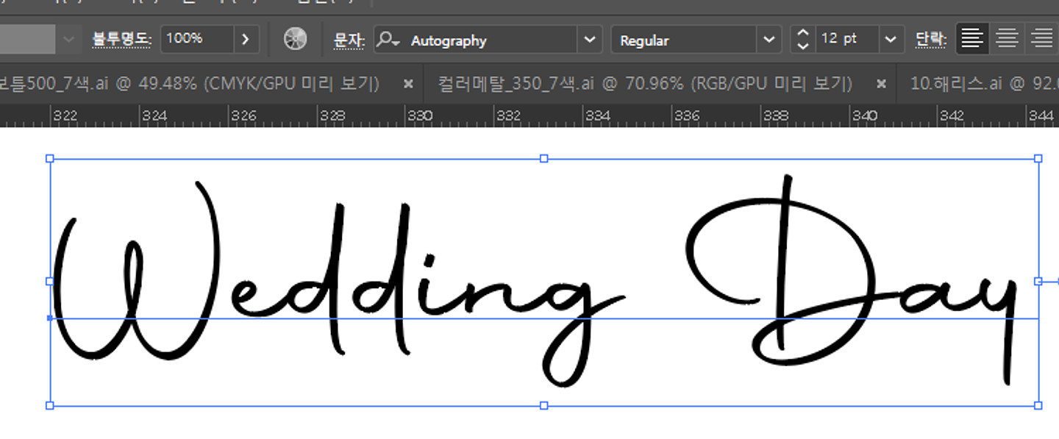Expand the opacity slider arrow next to 100%
Image resolution: width=1059 pixels, height=439 pixels.
point(246,40)
